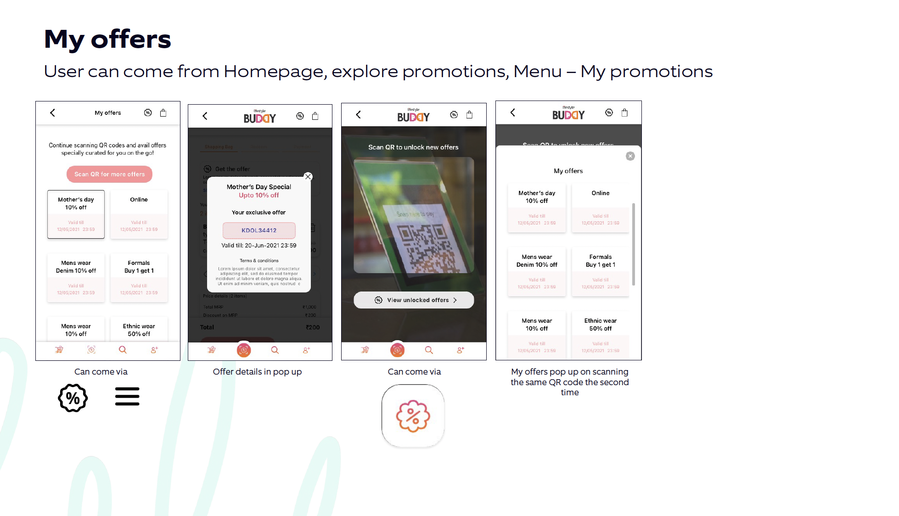Open offers badge icon in My offers header

pos(148,112)
